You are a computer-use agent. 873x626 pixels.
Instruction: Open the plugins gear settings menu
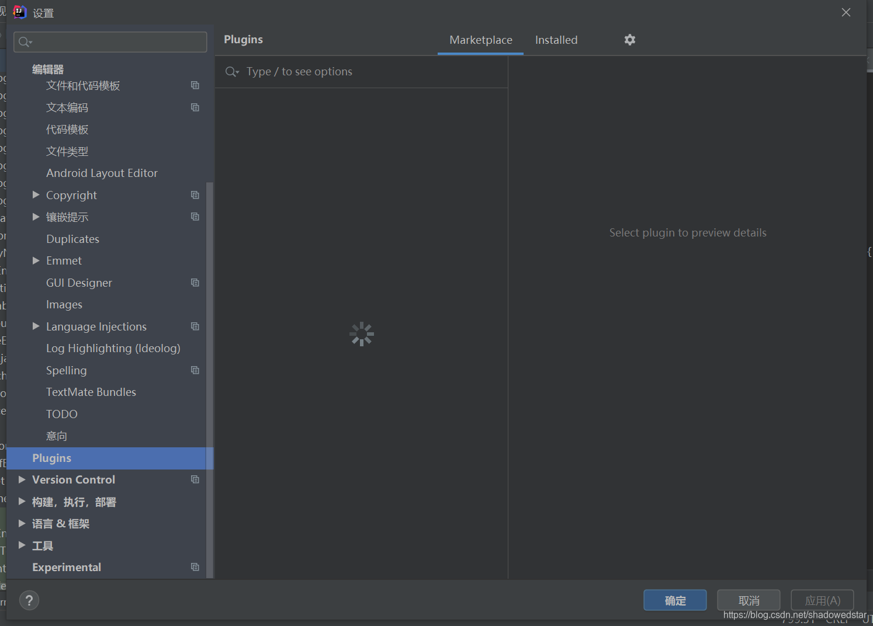(629, 40)
